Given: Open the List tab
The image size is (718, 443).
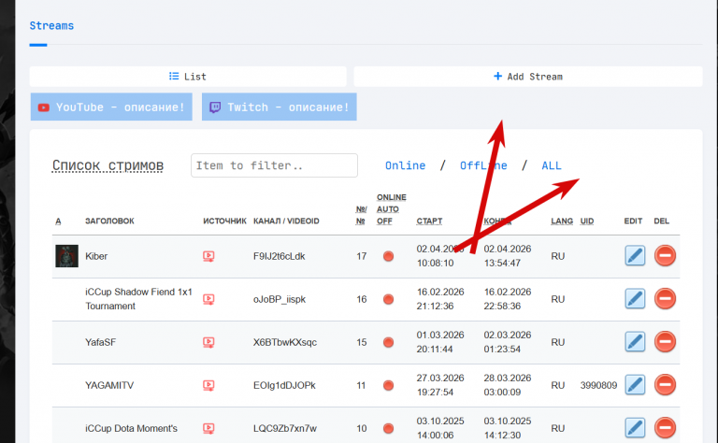Looking at the screenshot, I should tap(188, 77).
